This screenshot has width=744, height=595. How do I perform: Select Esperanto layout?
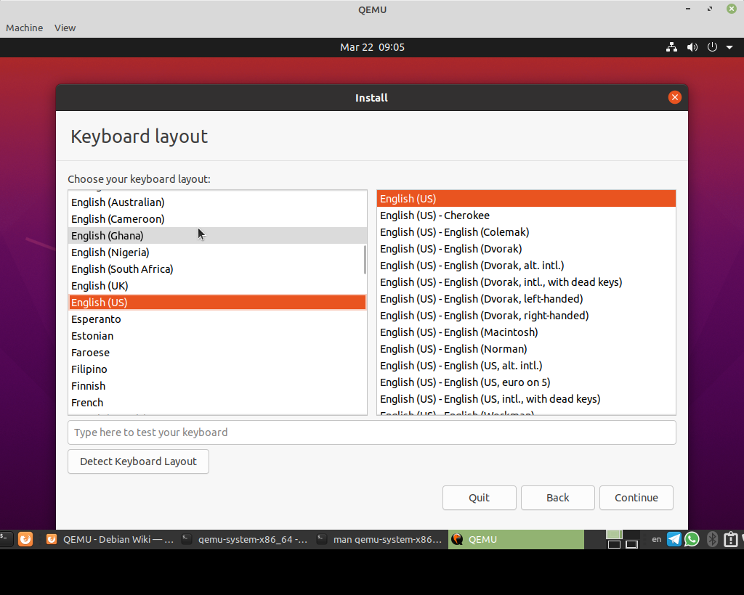217,319
